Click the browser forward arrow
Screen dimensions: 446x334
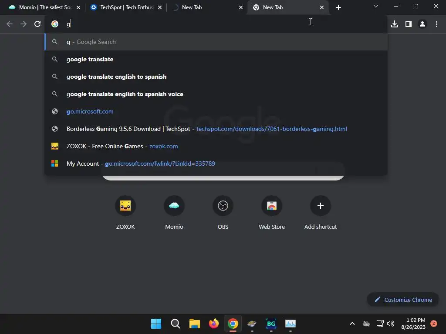point(24,24)
